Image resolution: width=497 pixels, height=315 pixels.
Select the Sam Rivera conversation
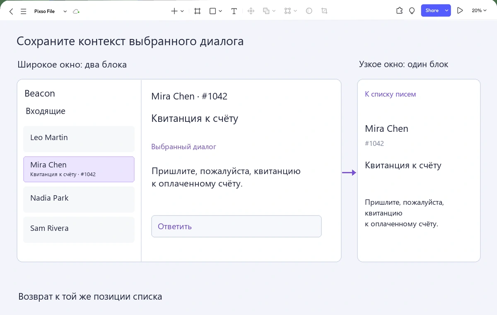click(x=79, y=230)
